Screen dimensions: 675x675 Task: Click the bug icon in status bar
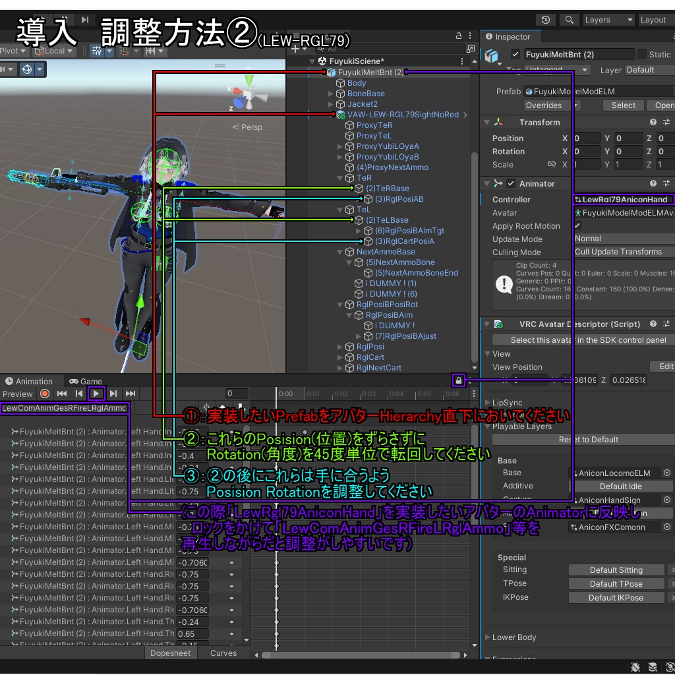point(635,667)
